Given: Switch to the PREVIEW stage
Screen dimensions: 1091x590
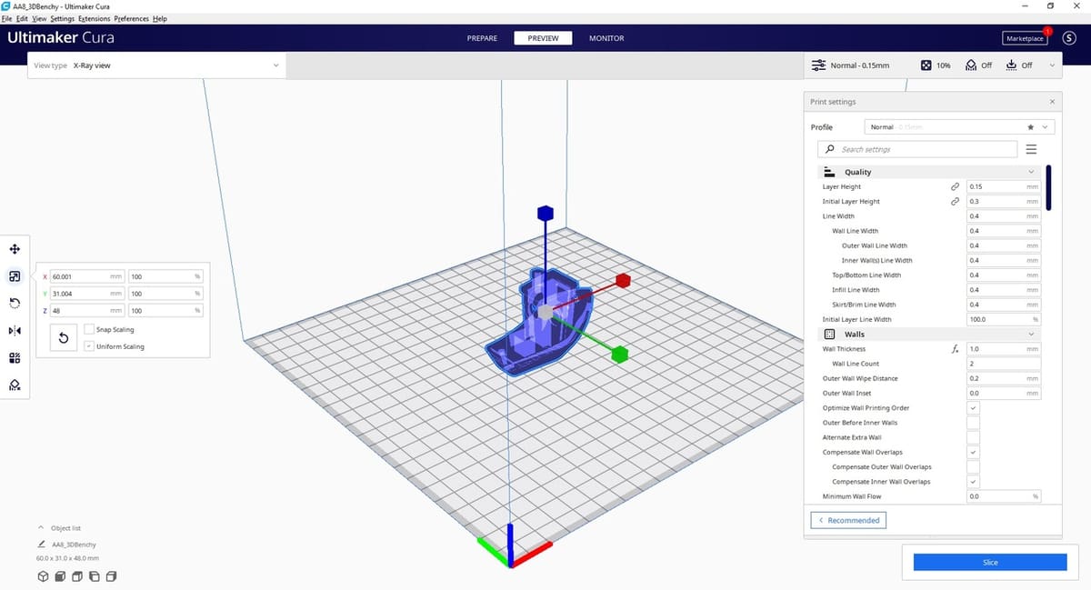Looking at the screenshot, I should coord(543,38).
